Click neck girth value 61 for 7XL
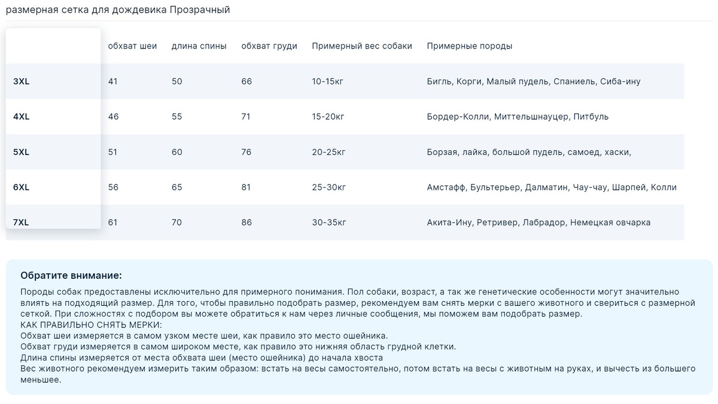Screen dimensions: 718x404 coord(112,223)
